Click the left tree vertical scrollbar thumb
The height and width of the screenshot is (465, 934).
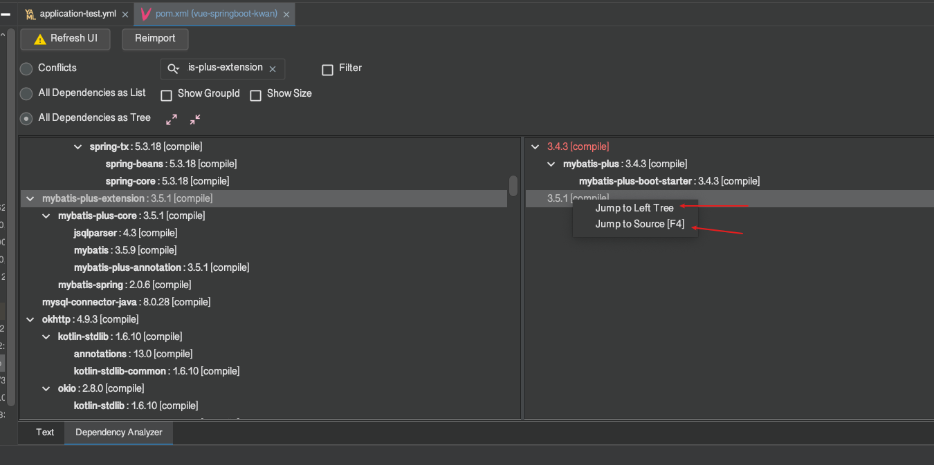click(513, 185)
